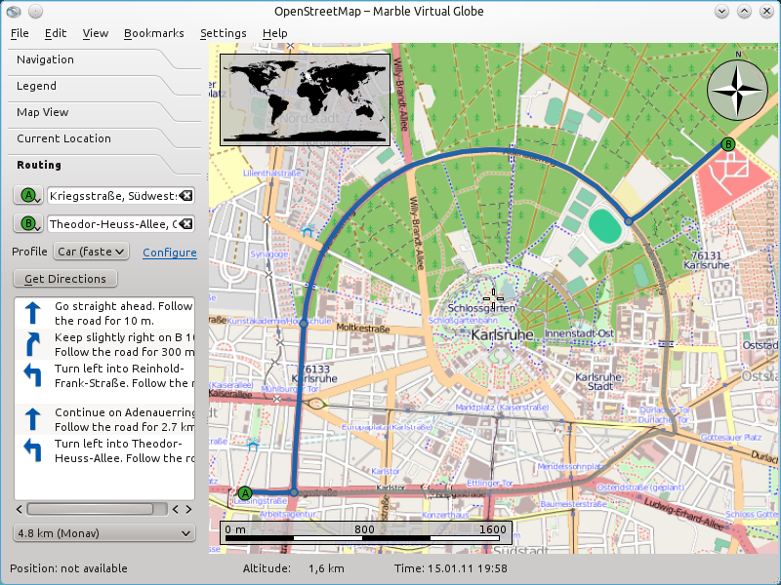Click the 'Ludwig-Erhard-Allee' road label
This screenshot has width=781, height=585.
[684, 514]
